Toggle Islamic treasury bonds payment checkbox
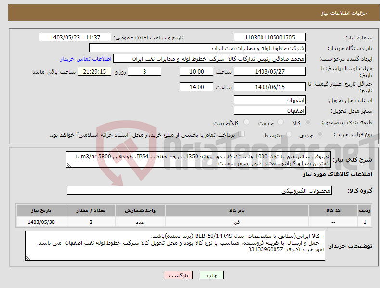The height and width of the screenshot is (288, 380). (242, 134)
